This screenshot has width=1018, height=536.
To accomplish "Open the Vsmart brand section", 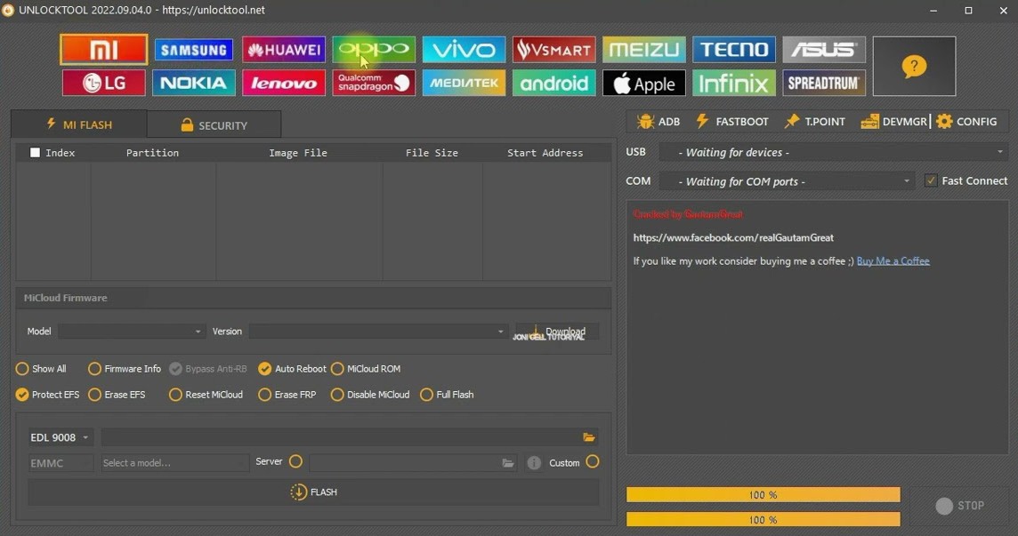I will [x=553, y=49].
